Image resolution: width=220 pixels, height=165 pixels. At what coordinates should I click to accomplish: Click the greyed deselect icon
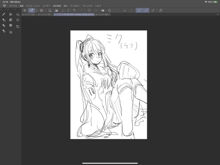point(117,10)
